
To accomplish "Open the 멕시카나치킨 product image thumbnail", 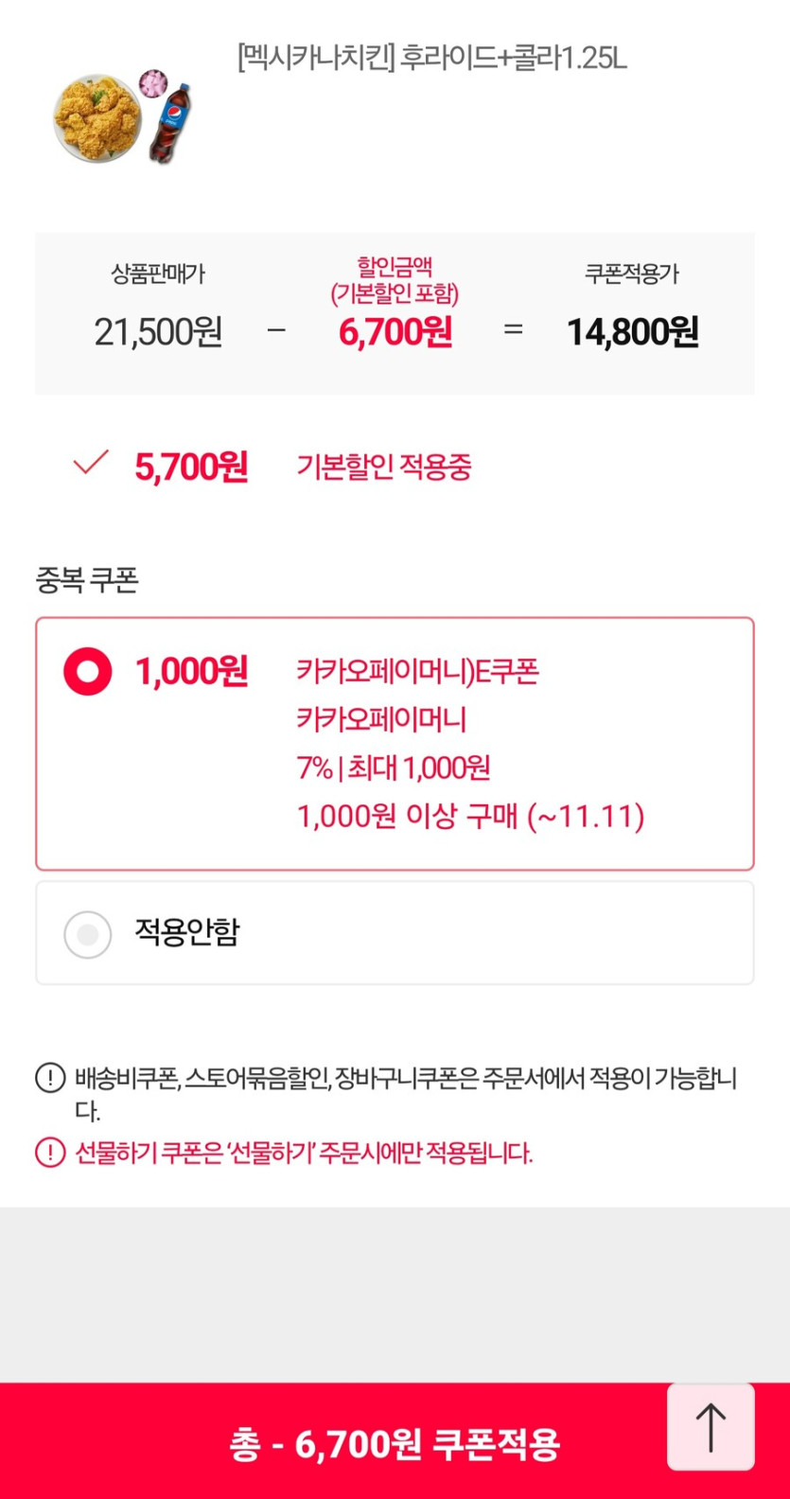I will 123,116.
